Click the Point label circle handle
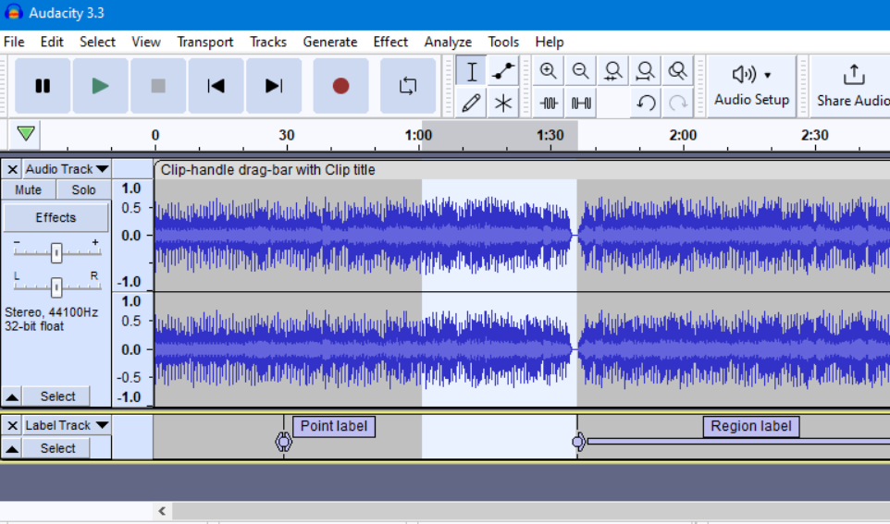Screen dimensions: 890x524 pos(284,442)
